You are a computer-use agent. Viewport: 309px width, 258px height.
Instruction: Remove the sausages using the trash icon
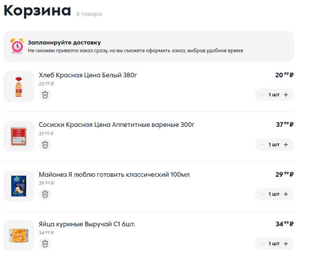click(x=45, y=144)
